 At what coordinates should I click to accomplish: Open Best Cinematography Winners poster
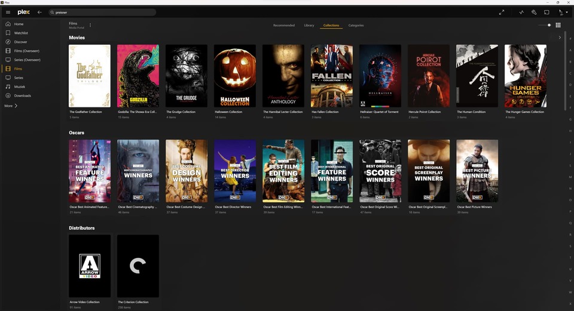138,171
